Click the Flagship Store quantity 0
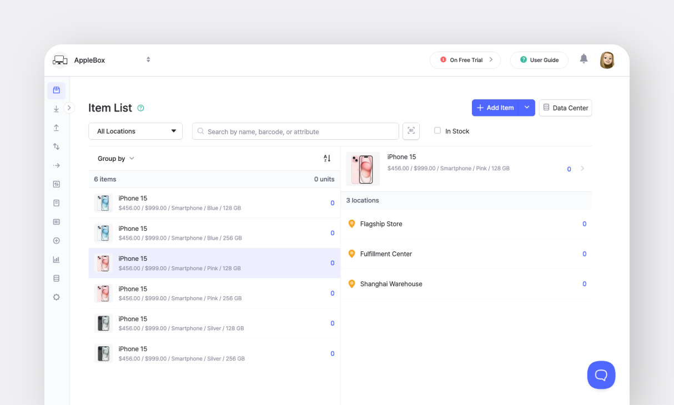 (x=585, y=224)
